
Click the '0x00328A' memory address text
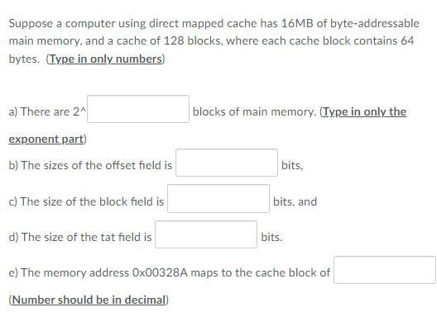tap(160, 272)
